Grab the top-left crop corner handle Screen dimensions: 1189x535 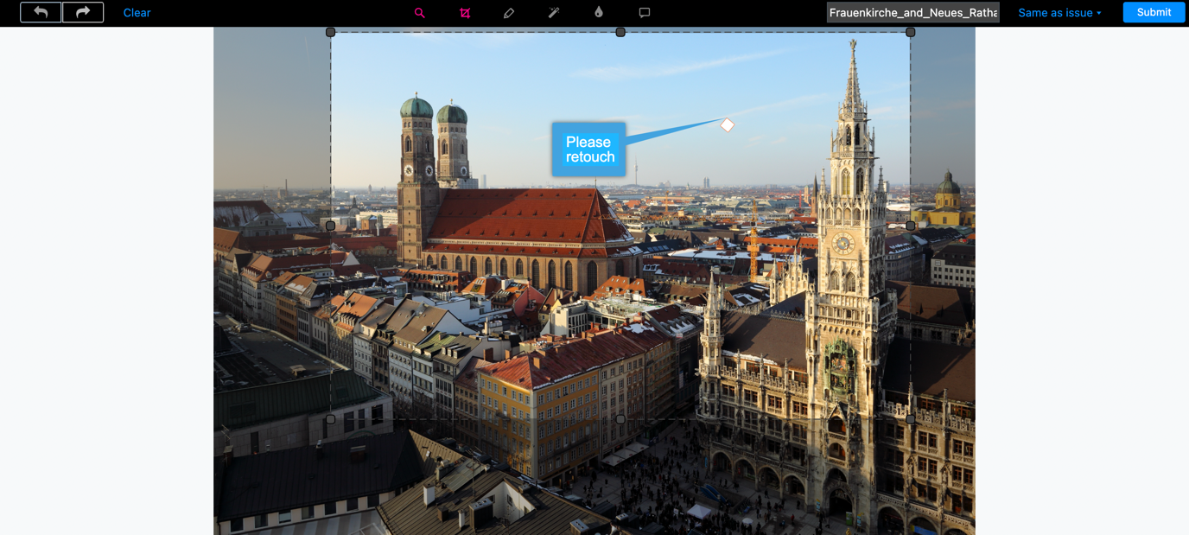coord(331,31)
